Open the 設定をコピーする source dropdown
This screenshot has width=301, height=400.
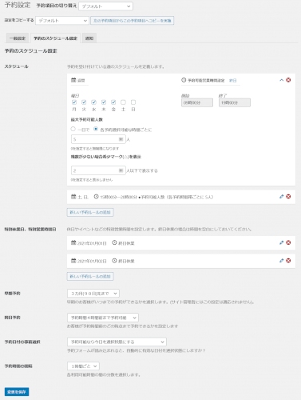tap(62, 21)
